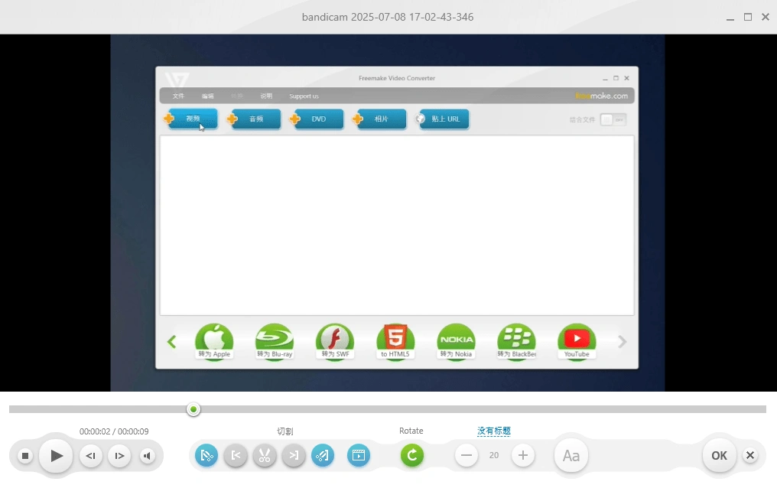Confirm edits with the OK button
The height and width of the screenshot is (488, 777).
click(719, 456)
